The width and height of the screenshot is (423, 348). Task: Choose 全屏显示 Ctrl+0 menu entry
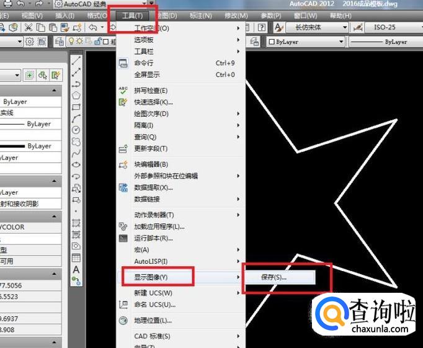coord(180,74)
